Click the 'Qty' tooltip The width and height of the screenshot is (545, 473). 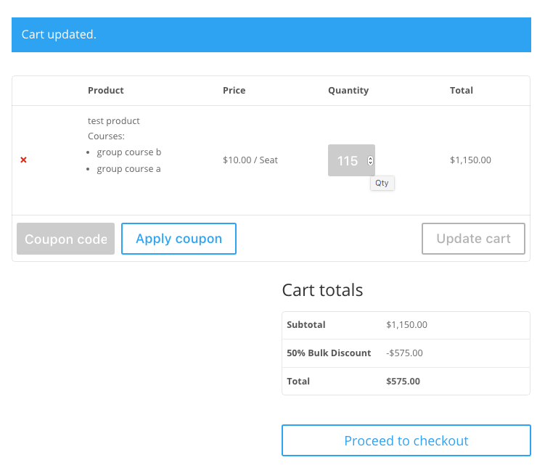click(x=382, y=183)
